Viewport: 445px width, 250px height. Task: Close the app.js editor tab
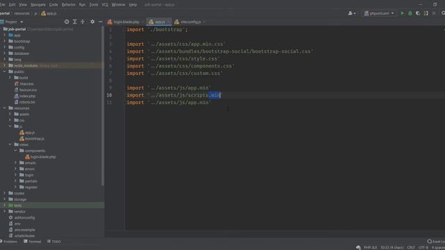click(168, 22)
